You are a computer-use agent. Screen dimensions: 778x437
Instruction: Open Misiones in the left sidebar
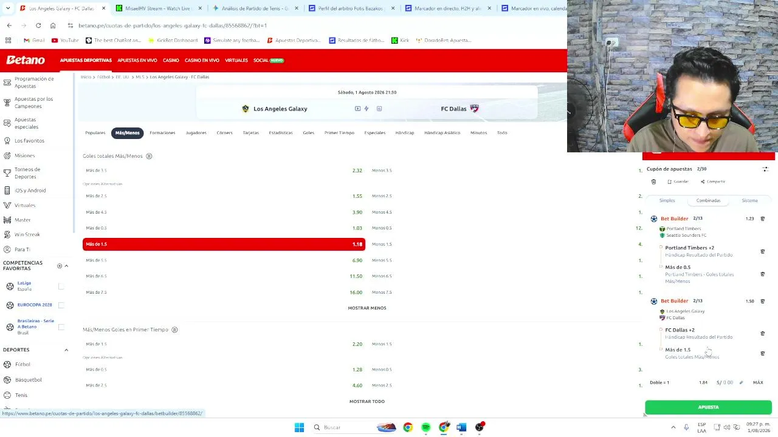pyautogui.click(x=24, y=155)
